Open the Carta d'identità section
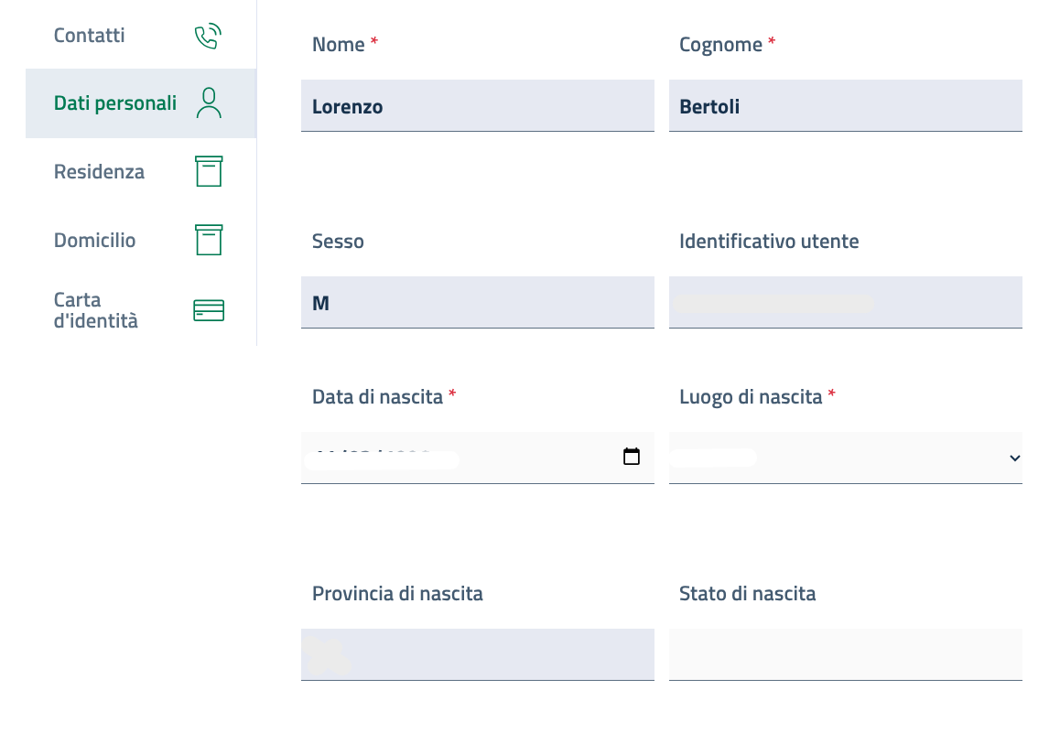The width and height of the screenshot is (1060, 733). click(96, 310)
